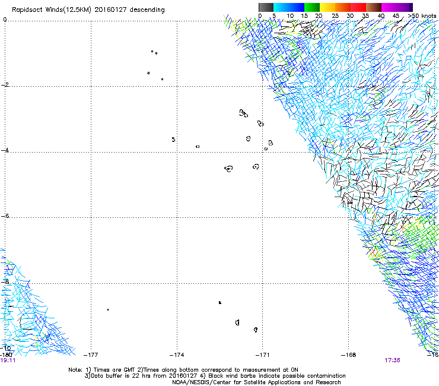
Task: Click the note line starting 'Note: 1) Times are GMT'
Action: [x=183, y=370]
